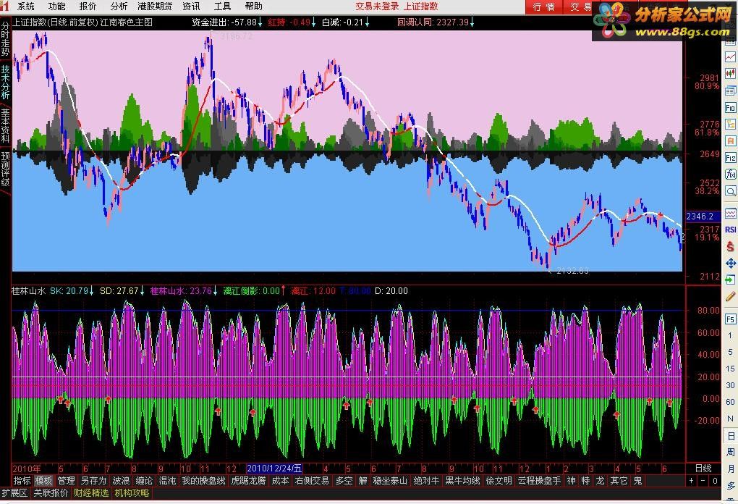The image size is (738, 504).
Task: Open the wave indicator icon
Action: pos(730,213)
